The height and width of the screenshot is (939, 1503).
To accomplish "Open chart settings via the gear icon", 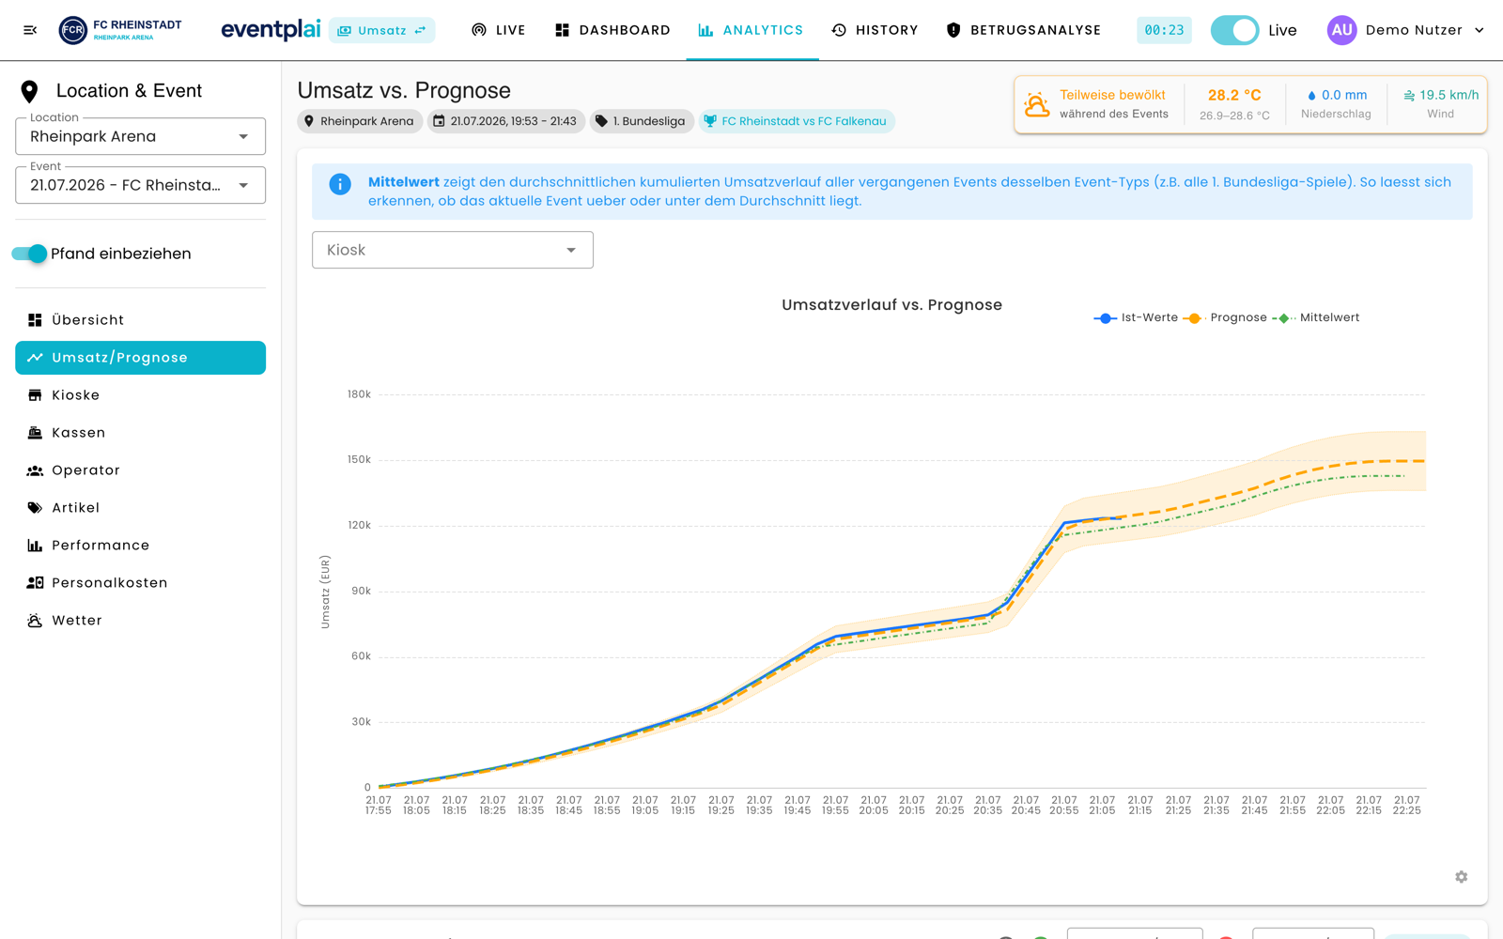I will tap(1461, 876).
